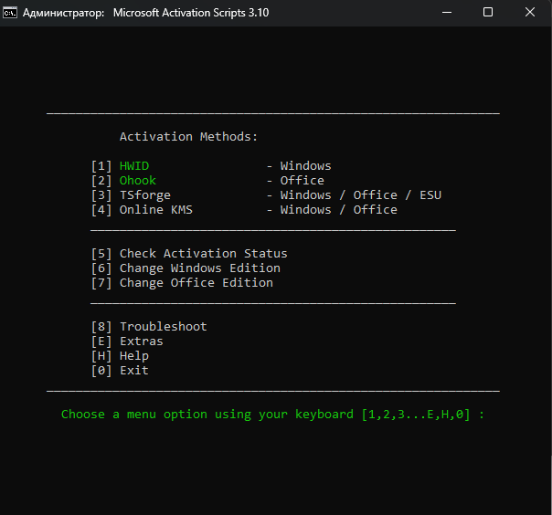Click the Exit menu line
Viewport: 552px width, 515px height.
120,371
